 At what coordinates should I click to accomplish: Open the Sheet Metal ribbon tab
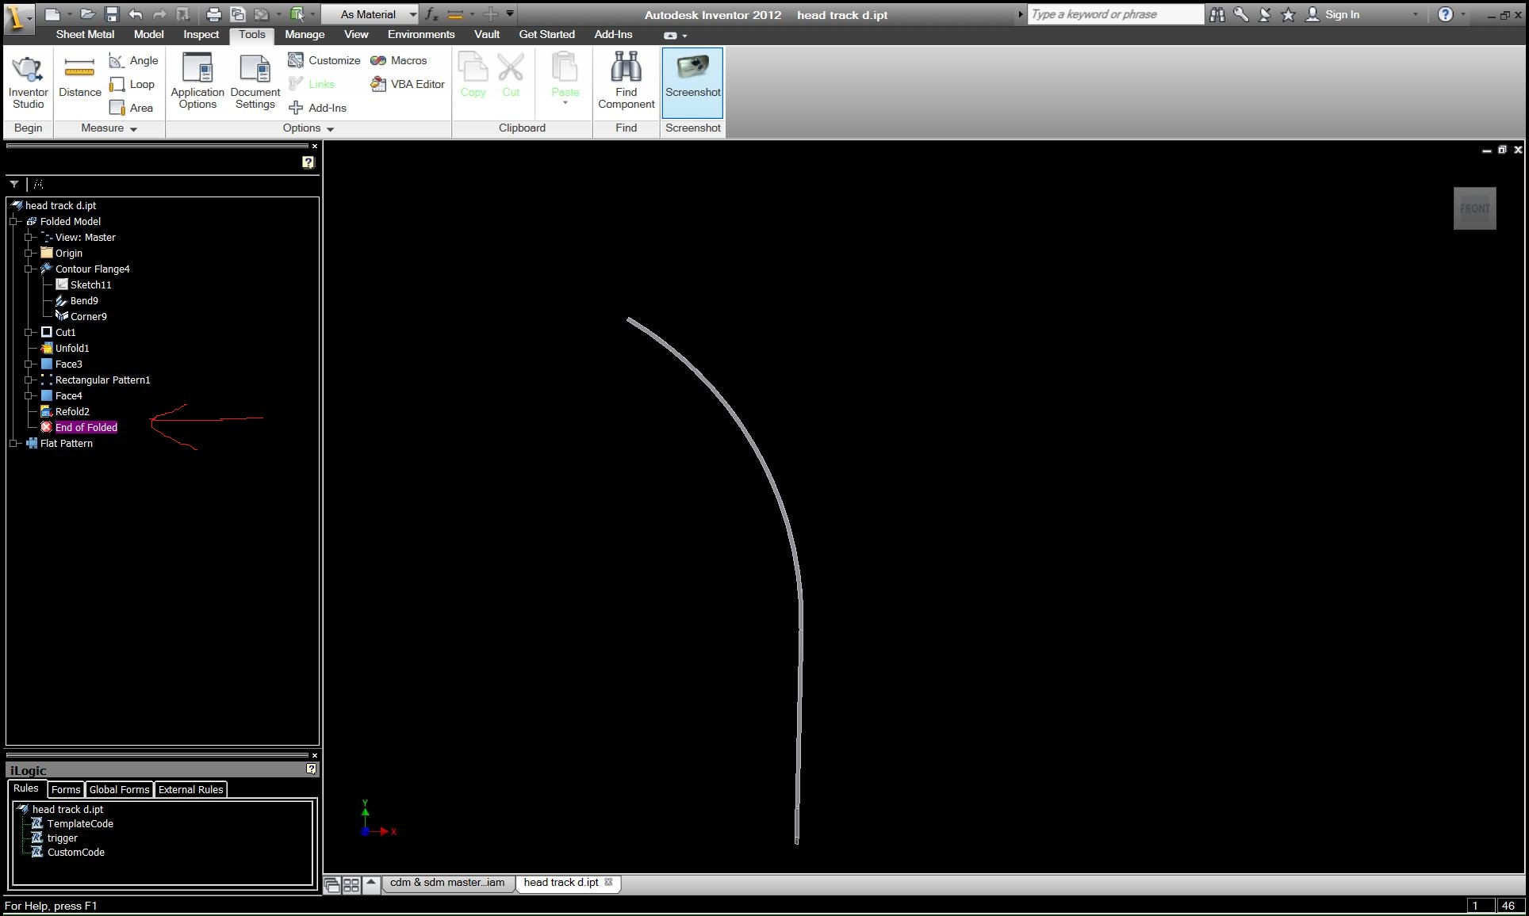pos(85,34)
